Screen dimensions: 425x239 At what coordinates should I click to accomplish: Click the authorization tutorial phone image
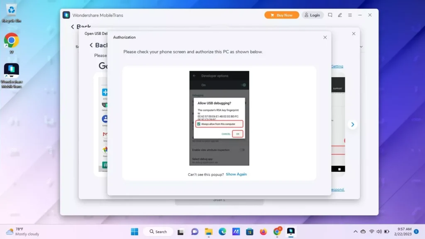219,118
